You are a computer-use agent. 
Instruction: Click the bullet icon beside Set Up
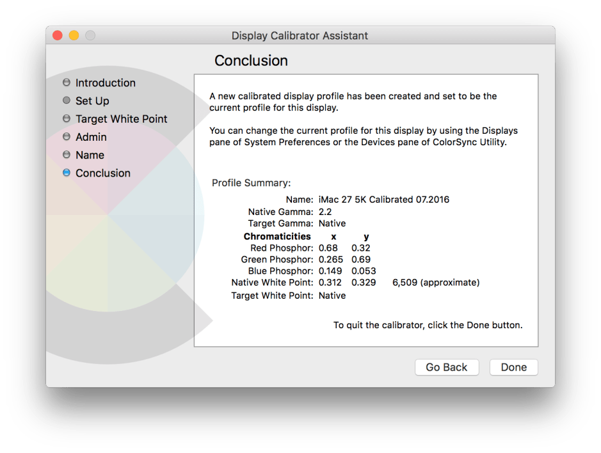(67, 100)
